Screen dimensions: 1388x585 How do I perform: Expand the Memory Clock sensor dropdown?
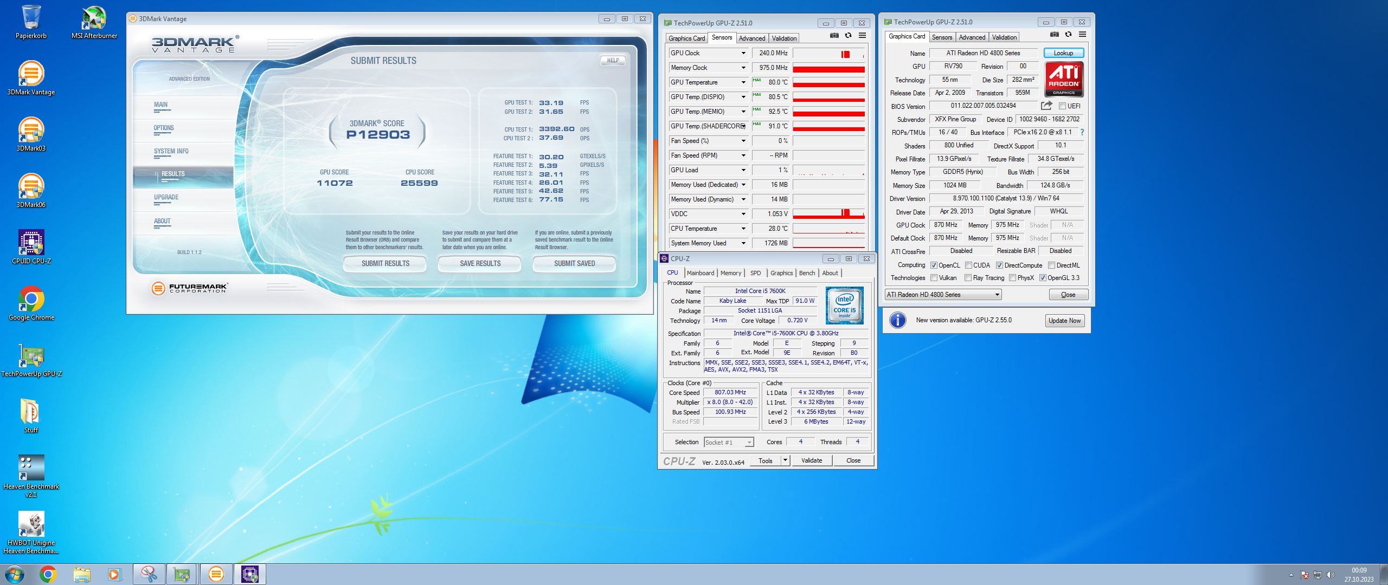[x=743, y=68]
